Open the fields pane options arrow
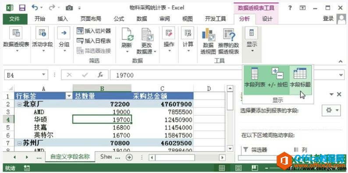The width and height of the screenshot is (348, 173). (331, 94)
